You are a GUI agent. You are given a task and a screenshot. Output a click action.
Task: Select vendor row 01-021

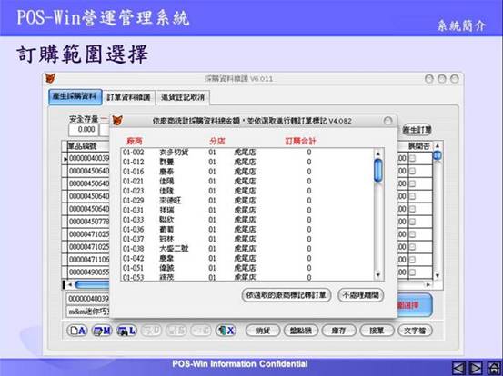coord(247,182)
